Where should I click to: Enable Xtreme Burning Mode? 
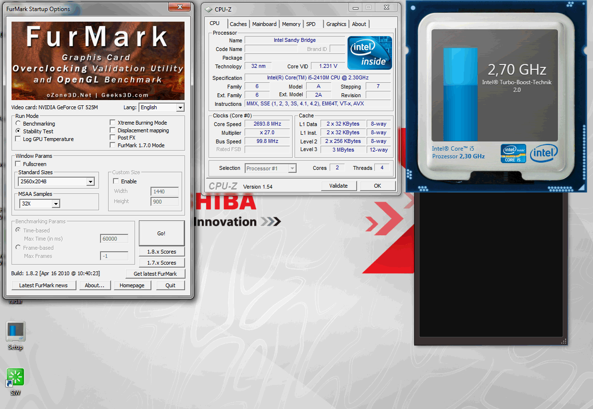[113, 123]
